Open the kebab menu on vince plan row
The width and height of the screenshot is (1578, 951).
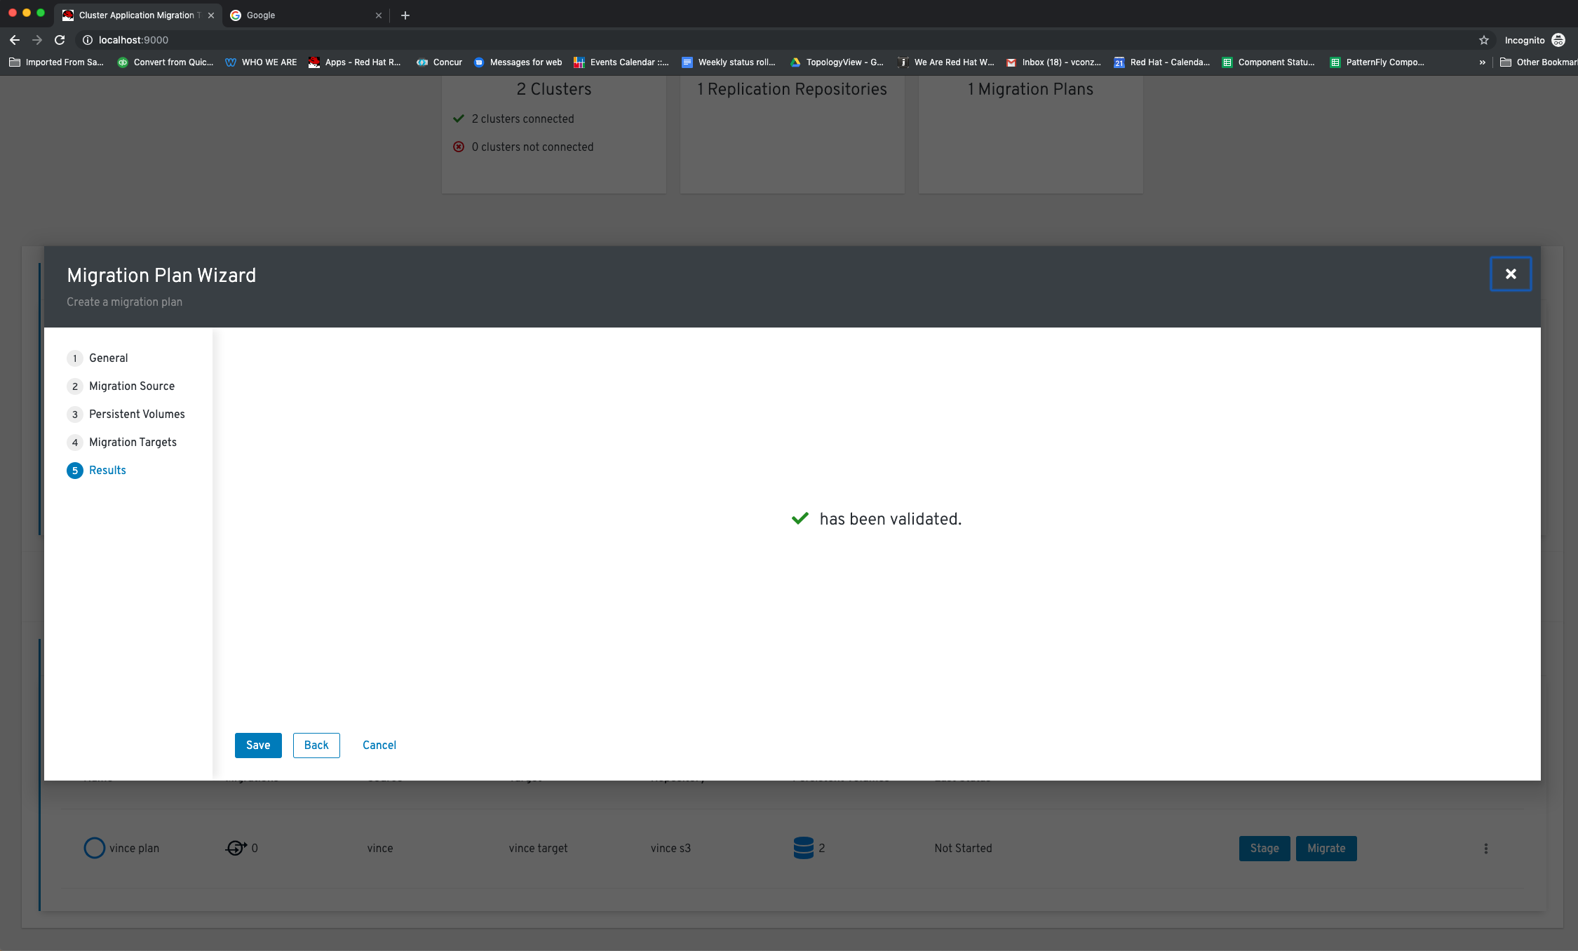(1486, 848)
